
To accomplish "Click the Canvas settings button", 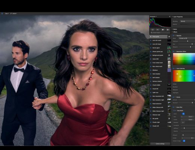I will click(x=160, y=144).
